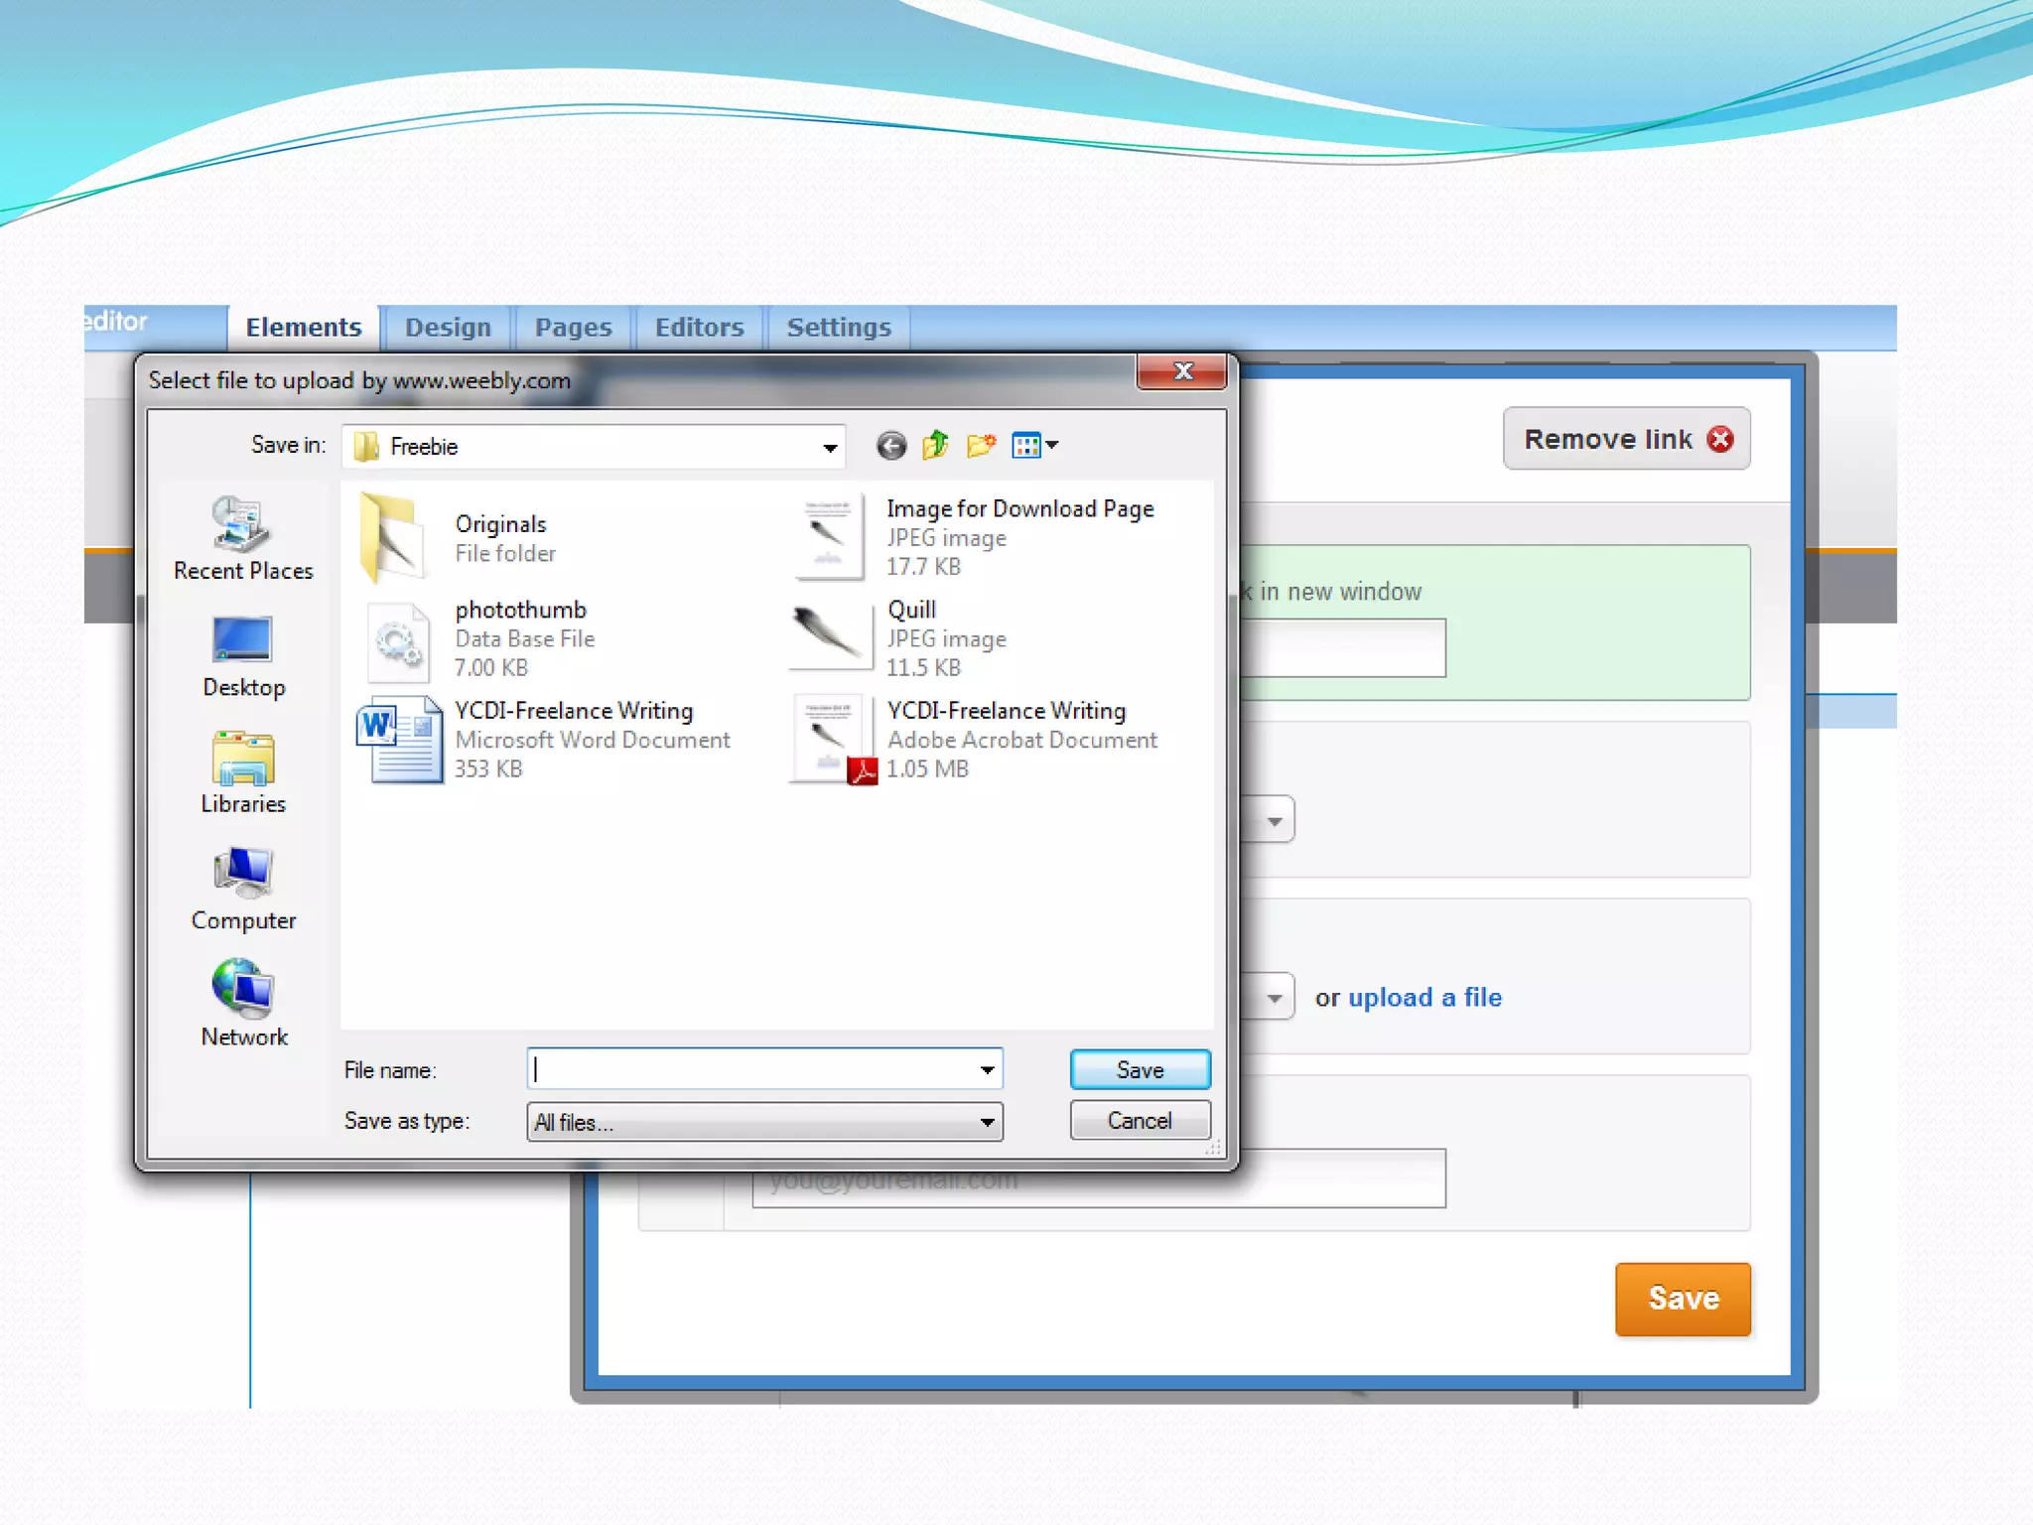Click the Back arrow icon in dialog toolbar
The image size is (2033, 1525).
tap(890, 446)
